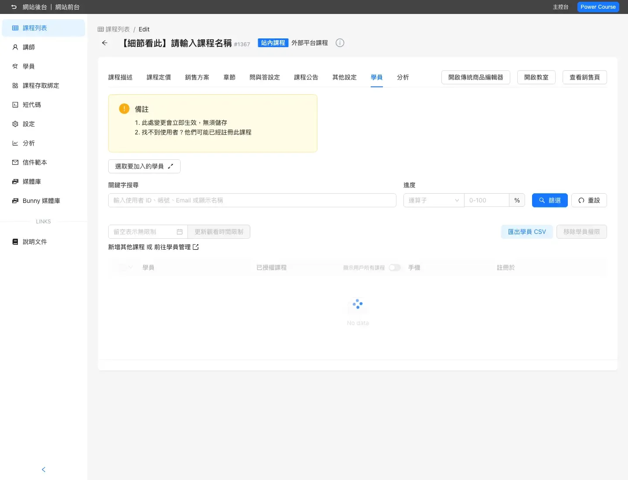
Task: Click the 移除學員權限 button
Action: [x=582, y=232]
